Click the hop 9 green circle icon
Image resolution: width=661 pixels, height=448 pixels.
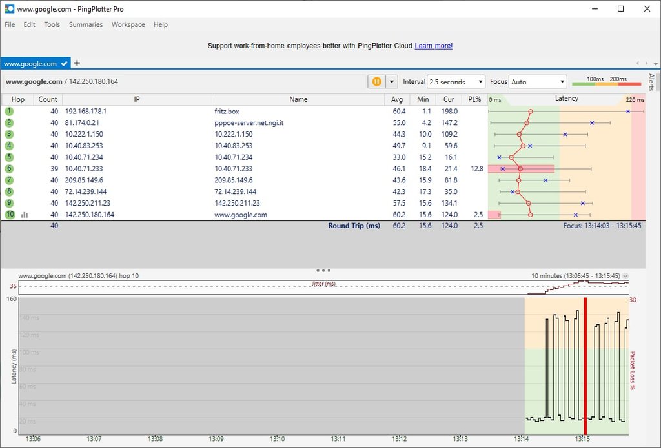click(9, 203)
